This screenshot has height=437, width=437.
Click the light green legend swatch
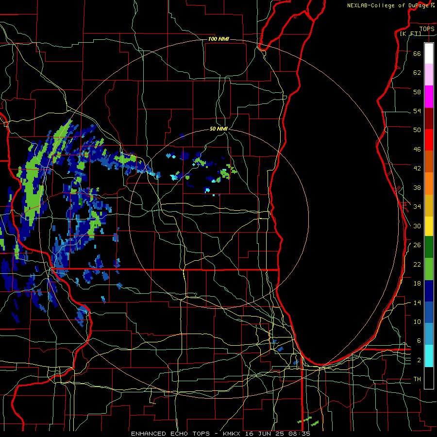tap(429, 269)
